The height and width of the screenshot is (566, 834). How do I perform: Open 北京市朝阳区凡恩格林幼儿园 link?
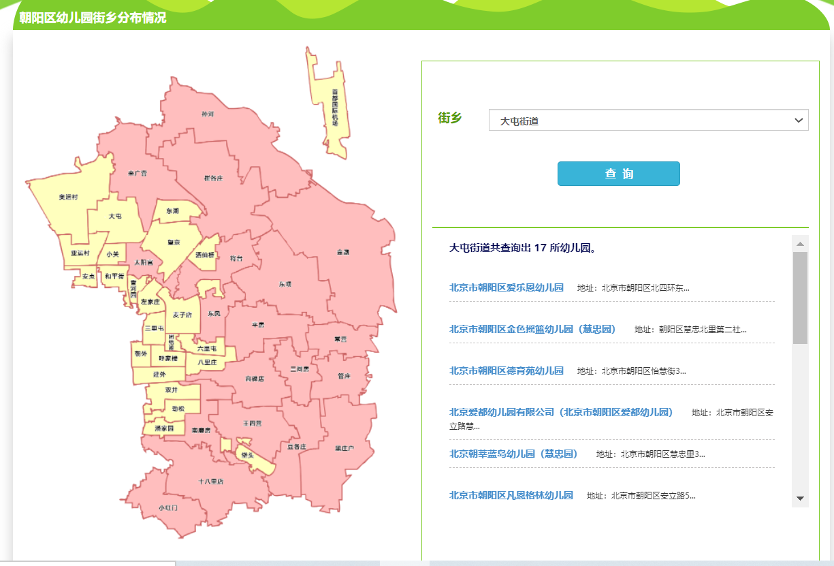511,495
